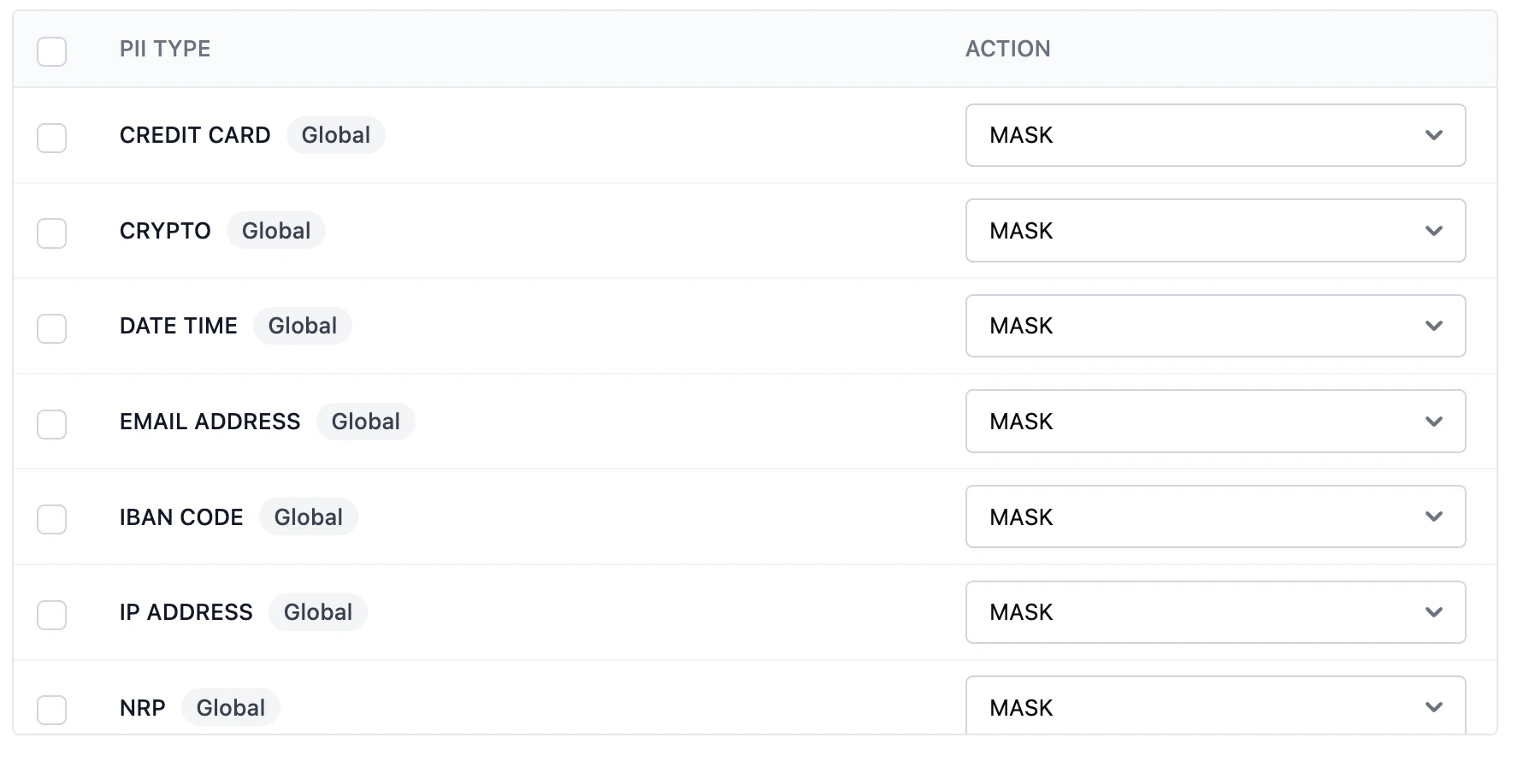Check the NRP row checkbox

point(51,710)
